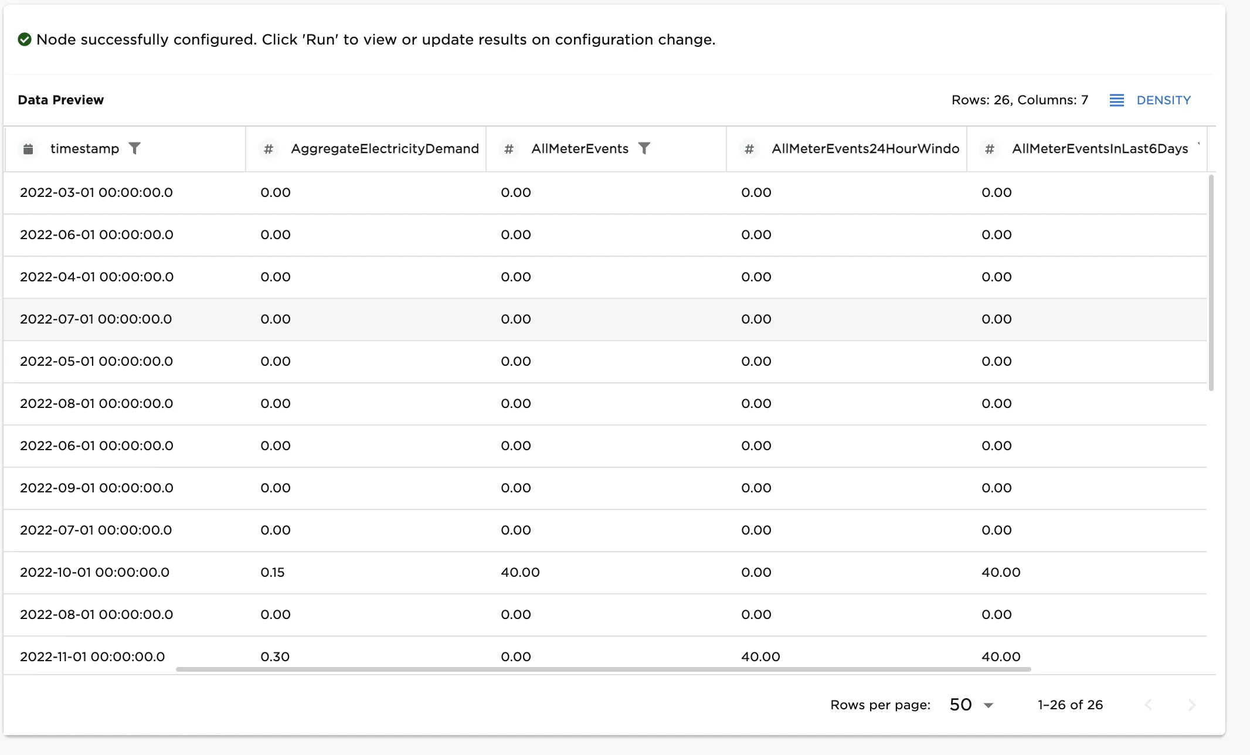Click the calendar icon beside timestamp
Image resolution: width=1250 pixels, height=755 pixels.
(28, 149)
